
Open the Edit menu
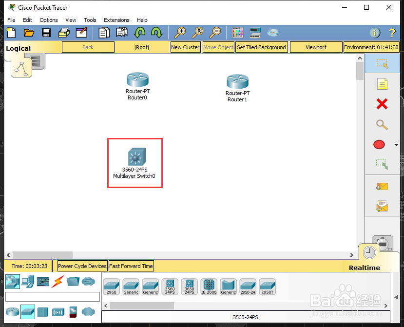tap(27, 20)
